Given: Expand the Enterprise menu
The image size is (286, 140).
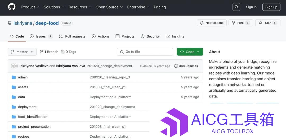Looking at the screenshot, I should coord(138,7).
